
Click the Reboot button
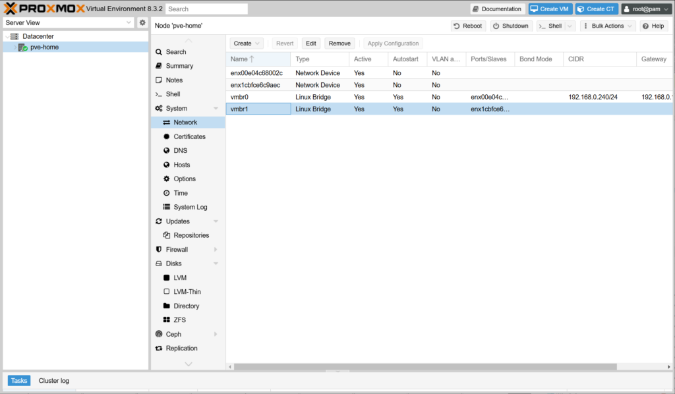point(468,26)
